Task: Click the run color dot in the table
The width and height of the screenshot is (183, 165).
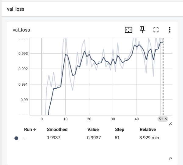Action: coord(16,138)
